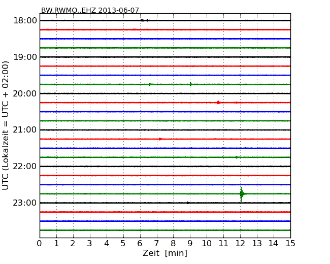330x264 pixels.
Task: Select the large green seismic spike near minute 12
Action: coord(242,194)
